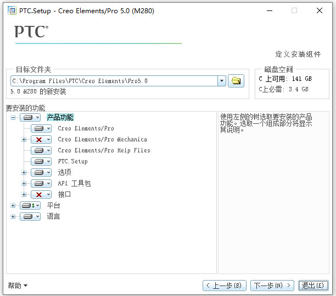The height and width of the screenshot is (296, 336).
Task: Click install-state icon for Help Files
Action: [x=39, y=150]
